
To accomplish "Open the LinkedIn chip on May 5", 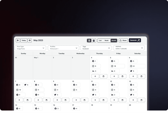I will [115, 71].
